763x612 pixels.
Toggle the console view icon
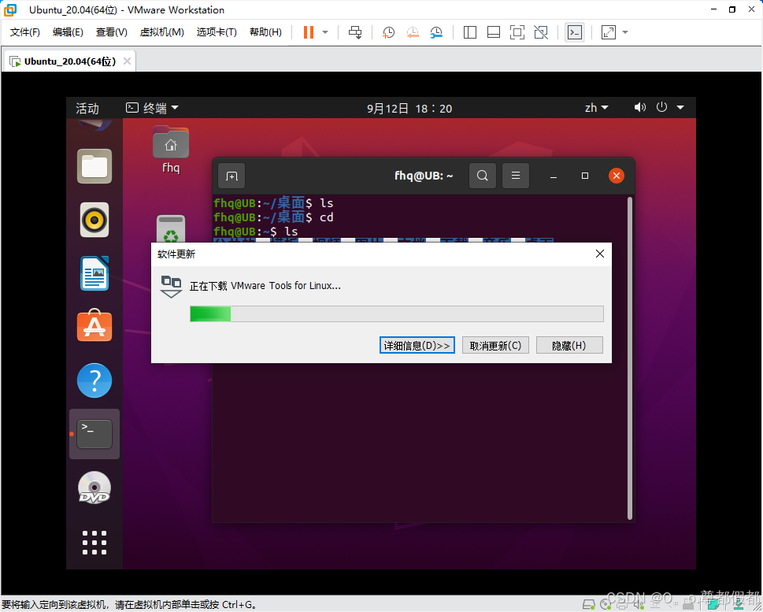coord(575,32)
